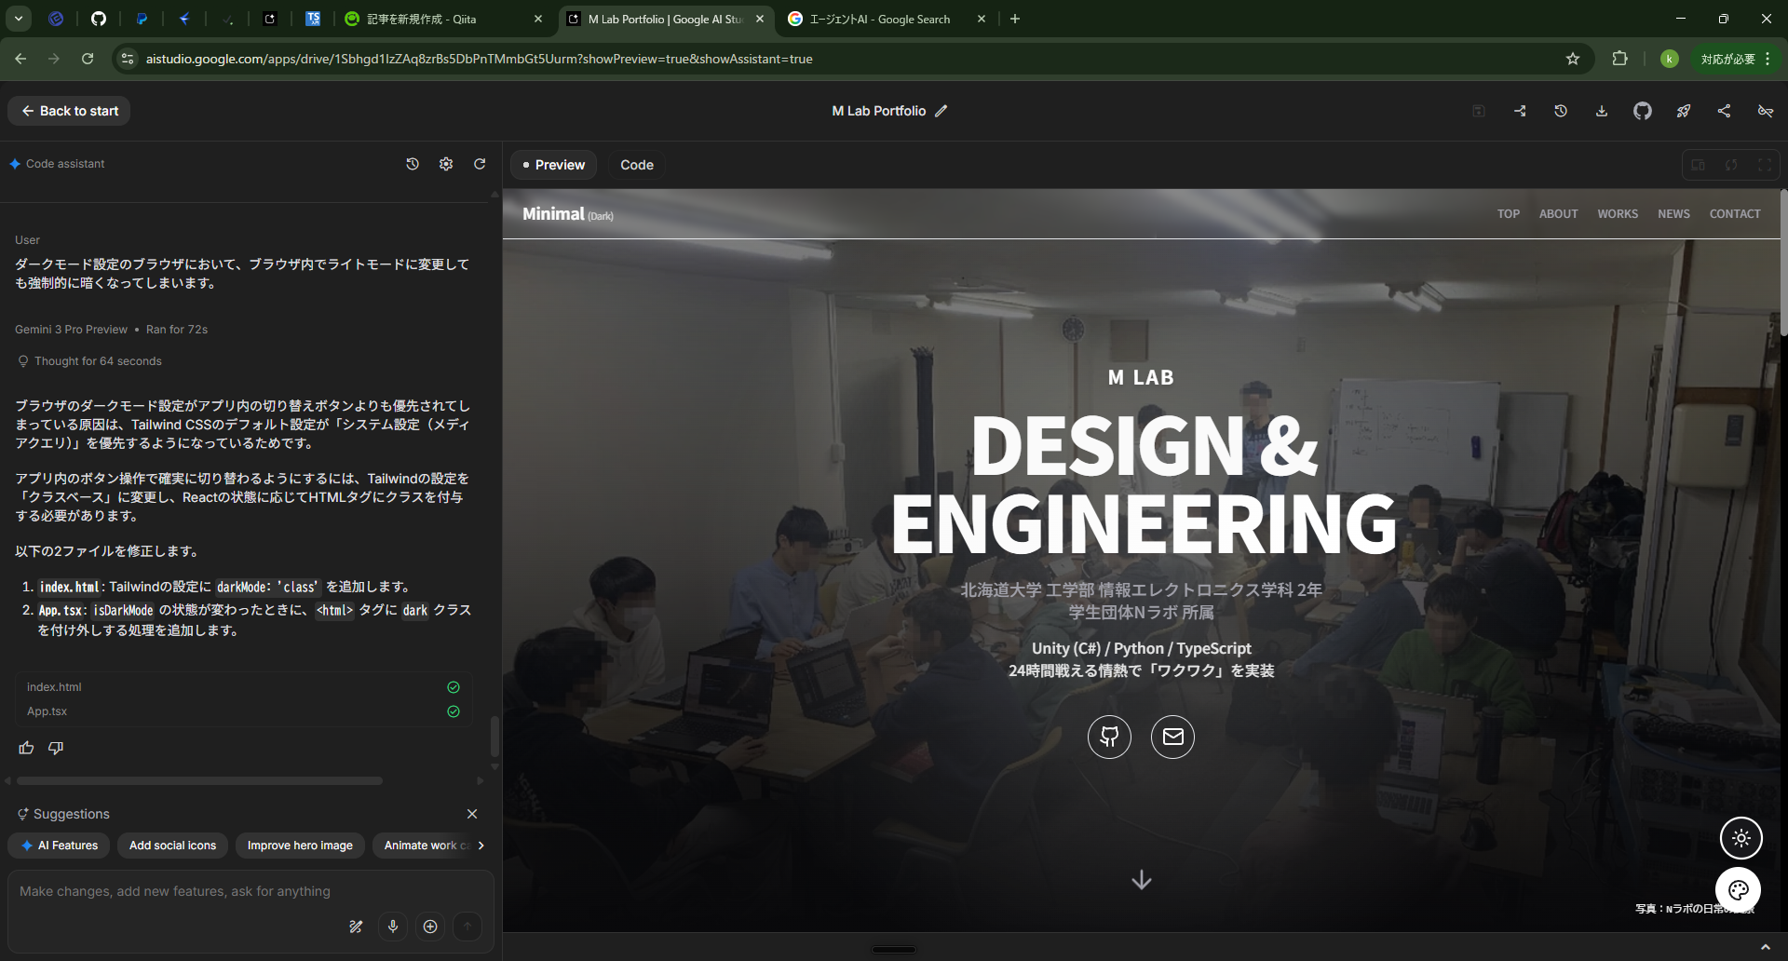Open color palette theme picker
Image resolution: width=1788 pixels, height=961 pixels.
(x=1739, y=890)
